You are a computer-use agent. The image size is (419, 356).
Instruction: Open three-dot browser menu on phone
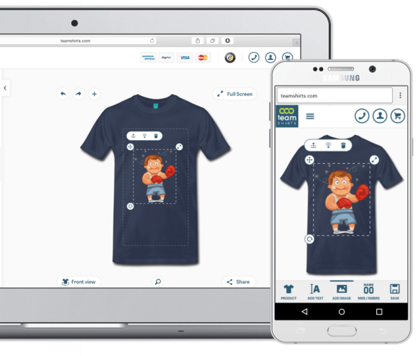click(x=400, y=95)
